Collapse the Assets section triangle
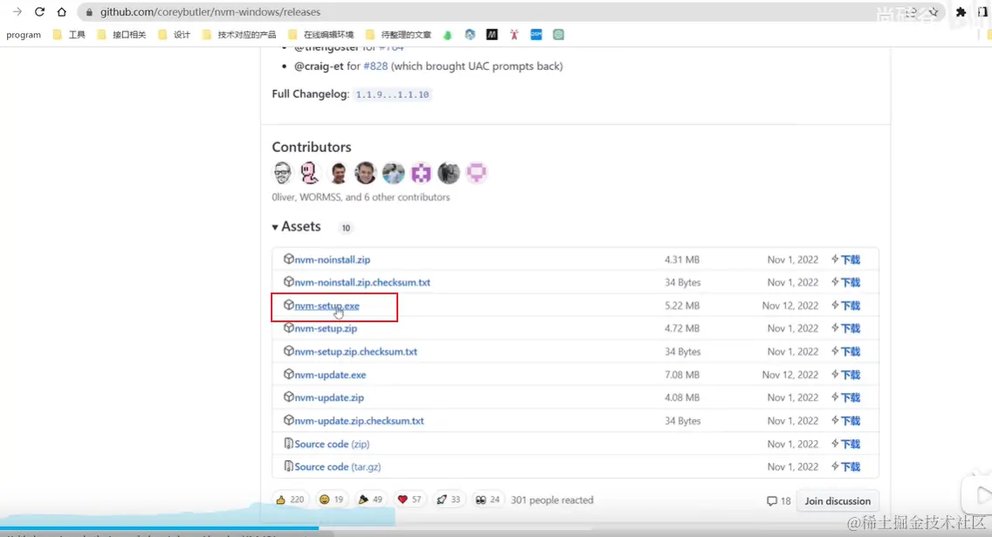Viewport: 992px width, 537px height. coord(275,227)
